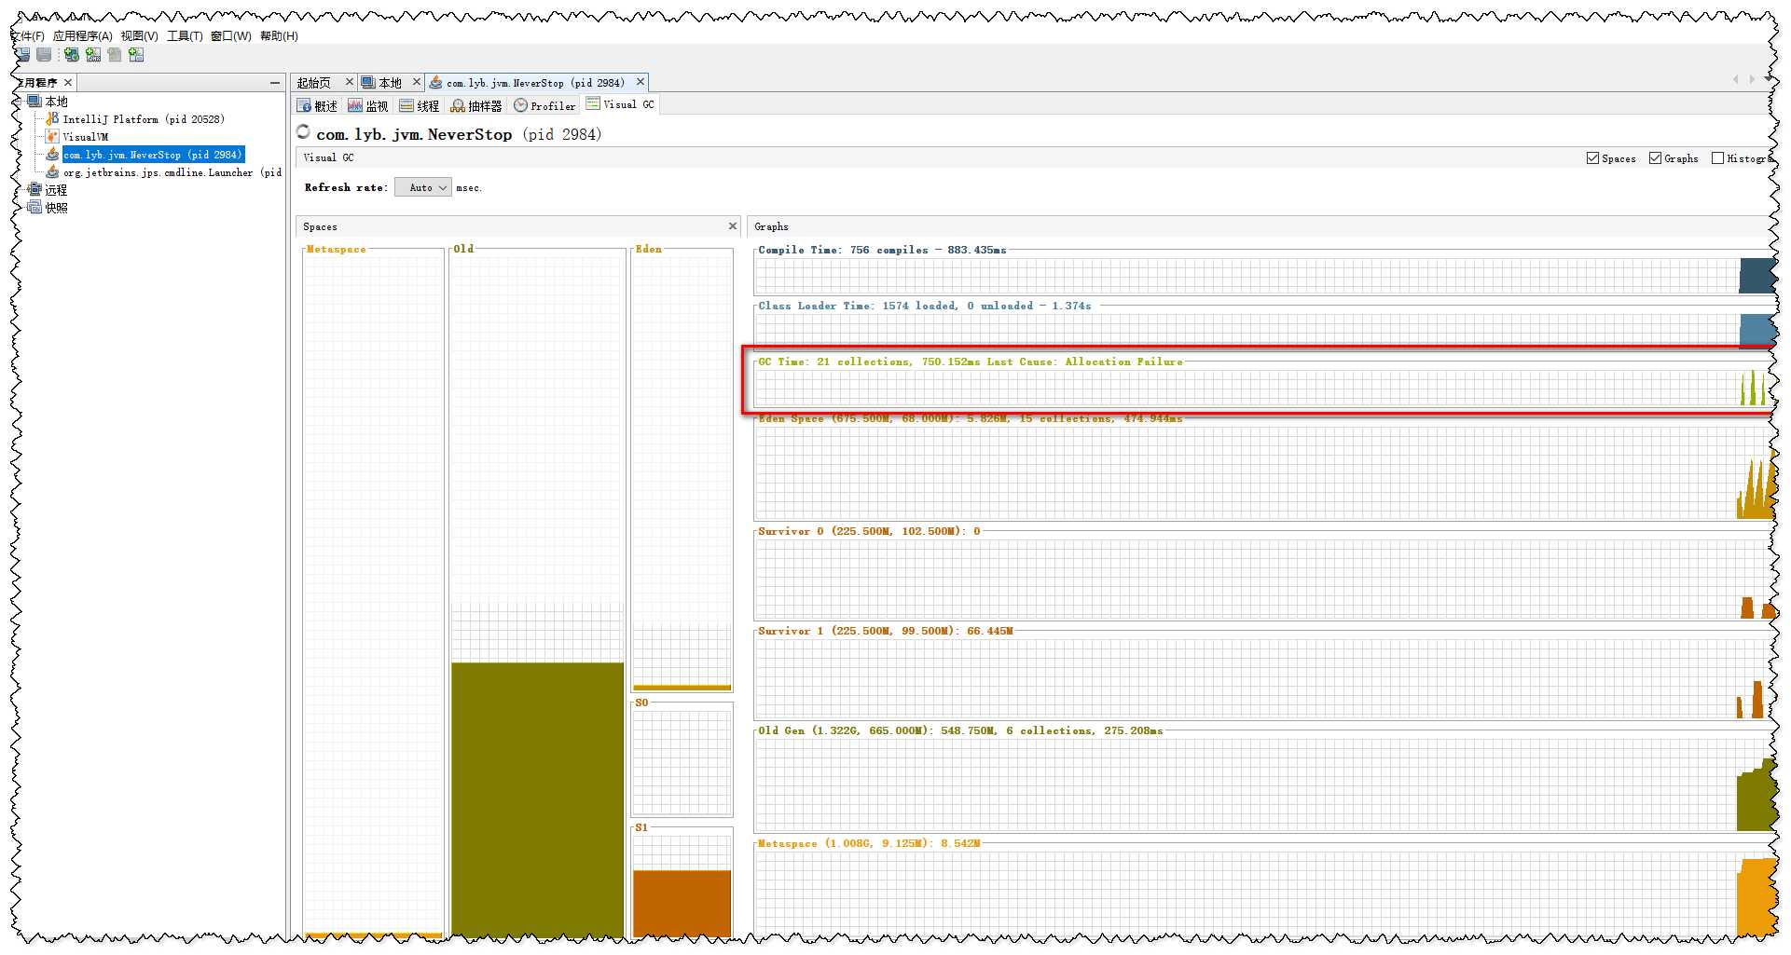
Task: Collapse the 本地 tree node
Action: click(18, 102)
